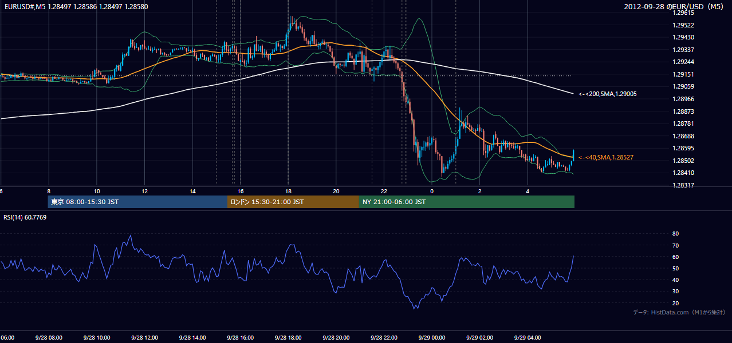732x343 pixels.
Task: Select the Tokyo session bar 東京 08:00-15:30 JST
Action: (x=137, y=202)
